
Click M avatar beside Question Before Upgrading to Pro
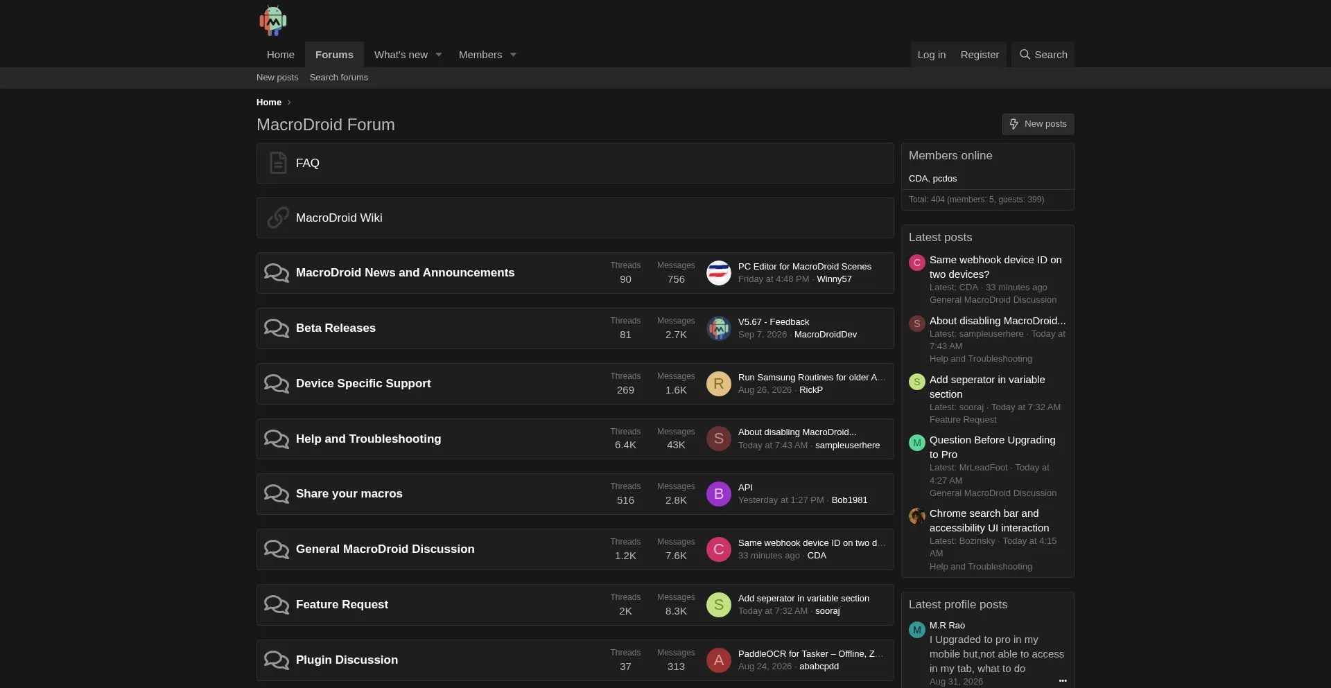pos(917,443)
